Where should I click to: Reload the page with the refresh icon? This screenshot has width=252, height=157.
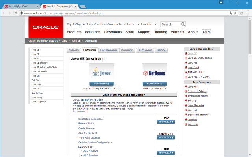[x=15, y=13]
